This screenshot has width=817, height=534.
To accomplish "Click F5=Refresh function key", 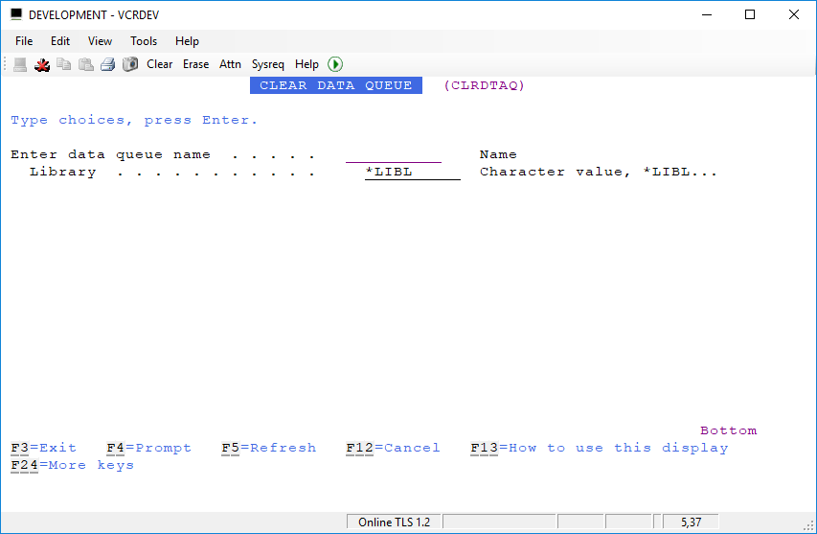I will coord(269,448).
